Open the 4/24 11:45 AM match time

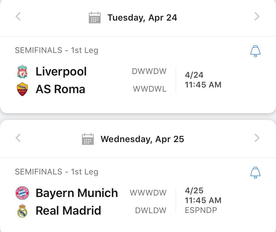[203, 80]
